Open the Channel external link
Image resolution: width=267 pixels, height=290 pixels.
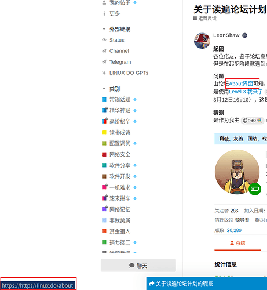(119, 51)
